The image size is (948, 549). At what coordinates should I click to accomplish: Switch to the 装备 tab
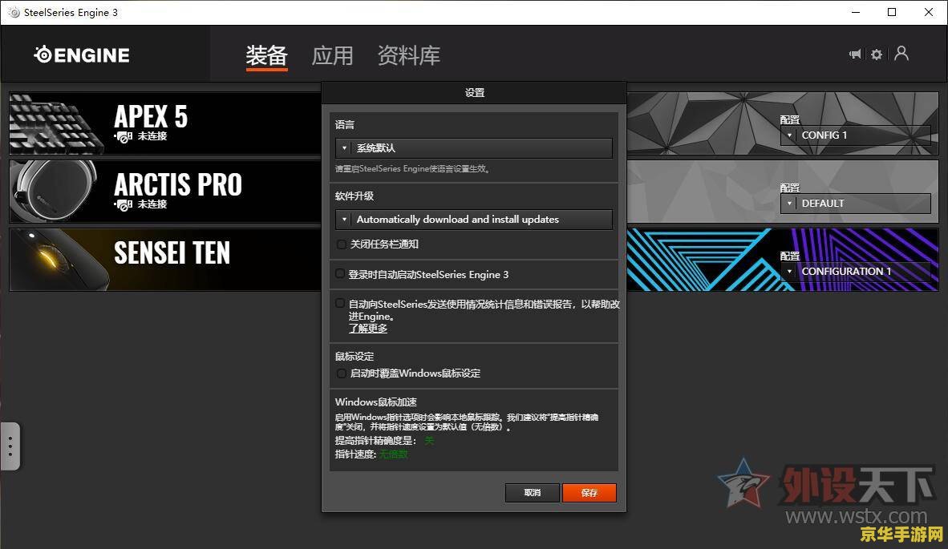pyautogui.click(x=266, y=55)
